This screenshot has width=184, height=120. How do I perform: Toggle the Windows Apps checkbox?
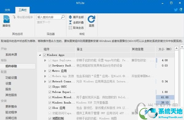[x=44, y=55]
